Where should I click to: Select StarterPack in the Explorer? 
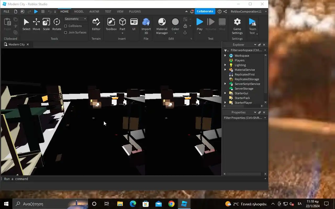(242, 98)
